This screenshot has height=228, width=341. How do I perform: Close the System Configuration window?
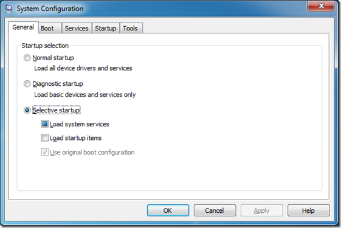(x=321, y=5)
